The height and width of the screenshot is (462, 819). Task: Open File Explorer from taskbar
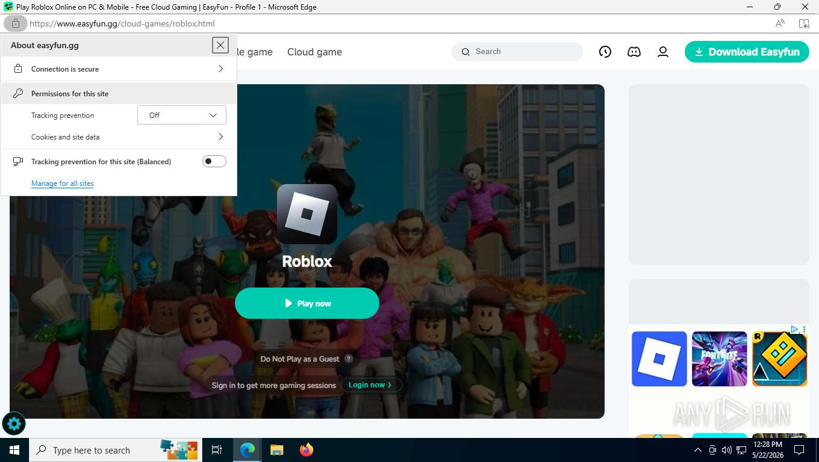coord(276,450)
